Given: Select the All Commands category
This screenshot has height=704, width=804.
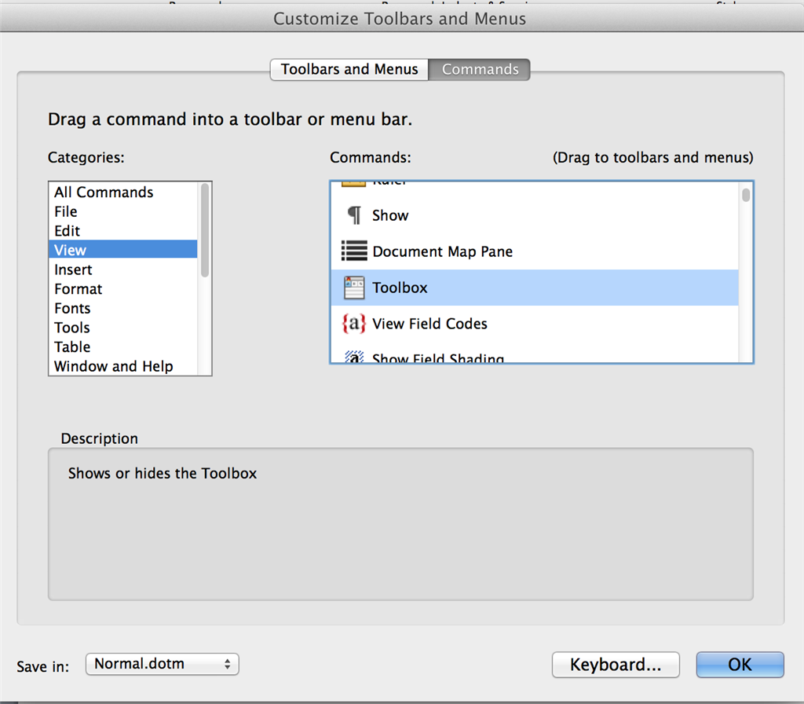Looking at the screenshot, I should 102,192.
